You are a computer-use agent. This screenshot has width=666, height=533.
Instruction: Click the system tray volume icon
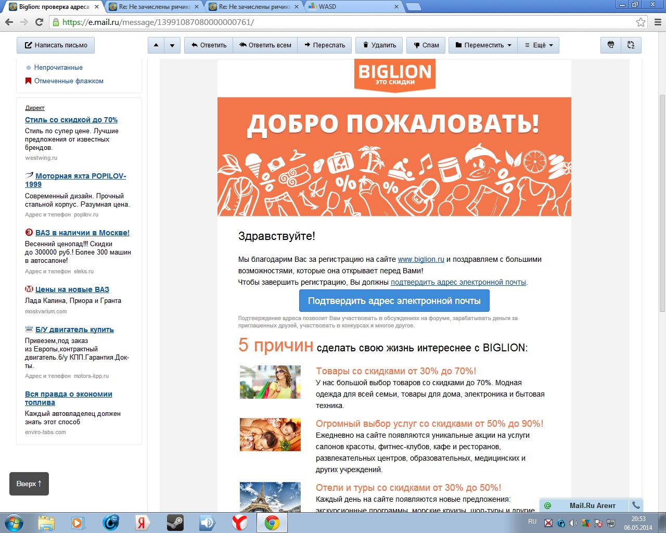point(573,523)
